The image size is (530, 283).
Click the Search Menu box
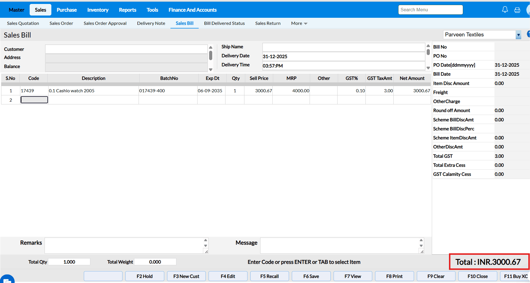click(430, 10)
